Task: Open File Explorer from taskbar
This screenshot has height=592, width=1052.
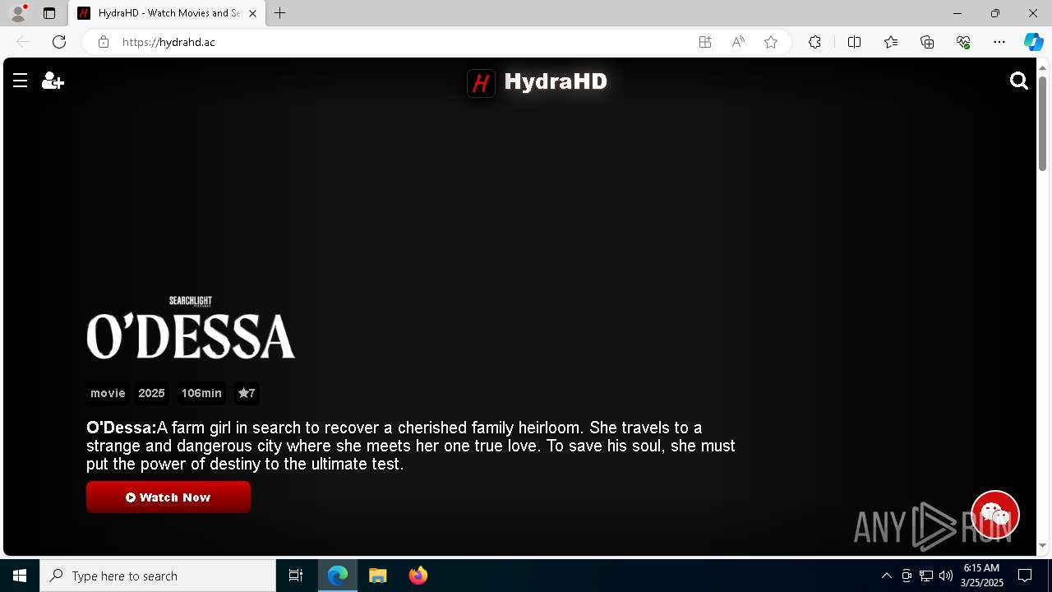Action: [x=378, y=576]
